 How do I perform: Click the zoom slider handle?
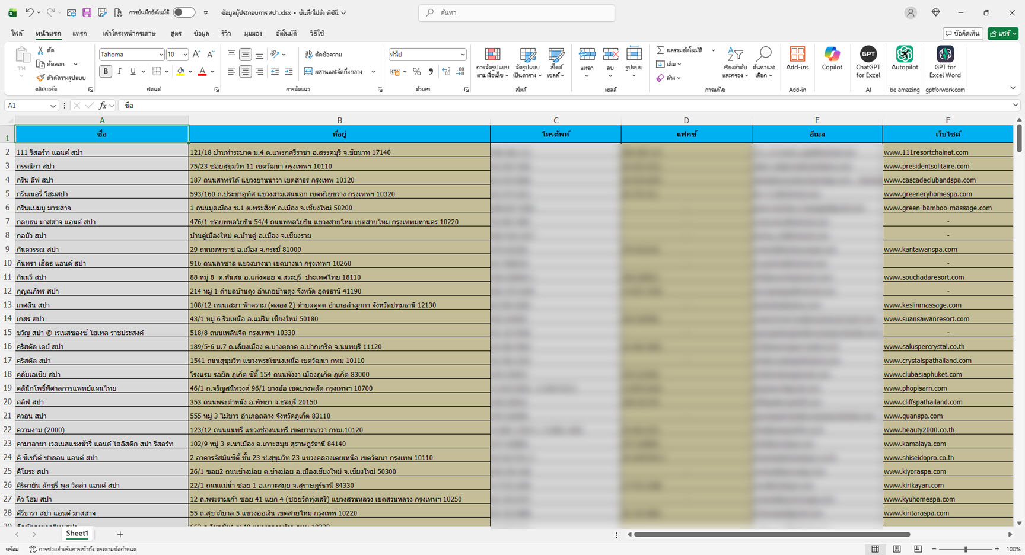(966, 549)
